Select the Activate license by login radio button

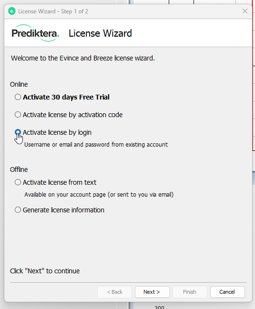[18, 132]
